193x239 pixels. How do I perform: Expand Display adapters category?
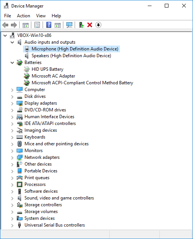12,104
